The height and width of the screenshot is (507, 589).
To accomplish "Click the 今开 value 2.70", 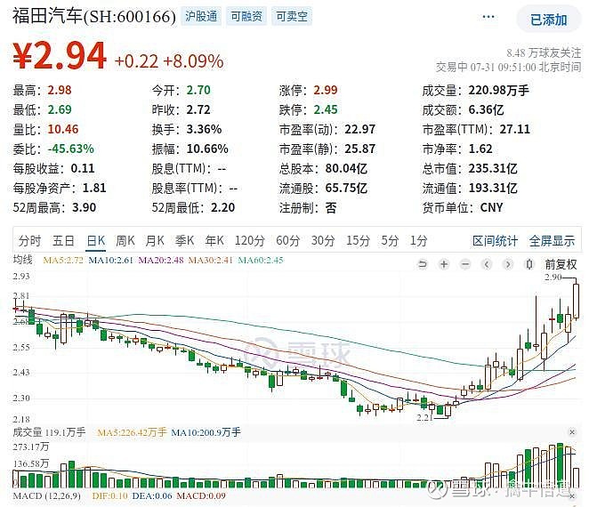I will click(198, 90).
